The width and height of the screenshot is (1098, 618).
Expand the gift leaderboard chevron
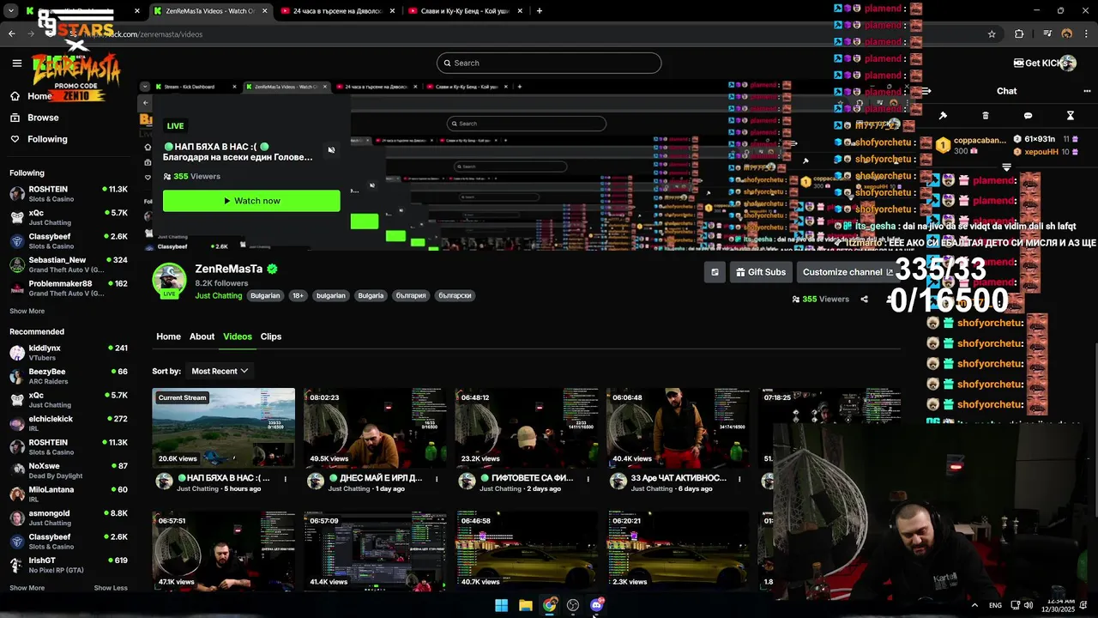coord(1006,167)
